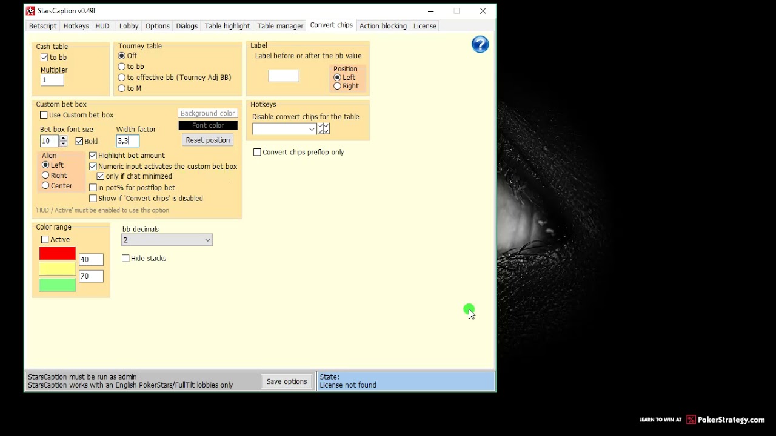Set label Position to Right
This screenshot has width=776, height=436.
338,86
